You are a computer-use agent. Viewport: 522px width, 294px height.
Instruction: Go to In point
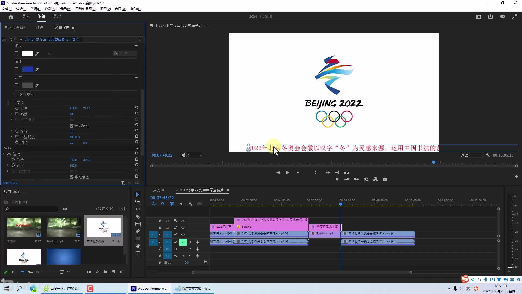(x=328, y=172)
